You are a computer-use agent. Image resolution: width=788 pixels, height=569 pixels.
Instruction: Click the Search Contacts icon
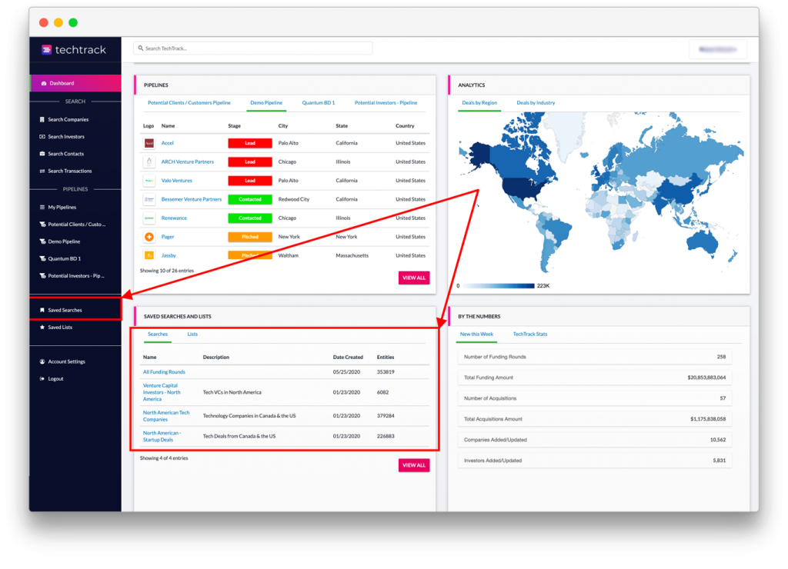tap(42, 154)
